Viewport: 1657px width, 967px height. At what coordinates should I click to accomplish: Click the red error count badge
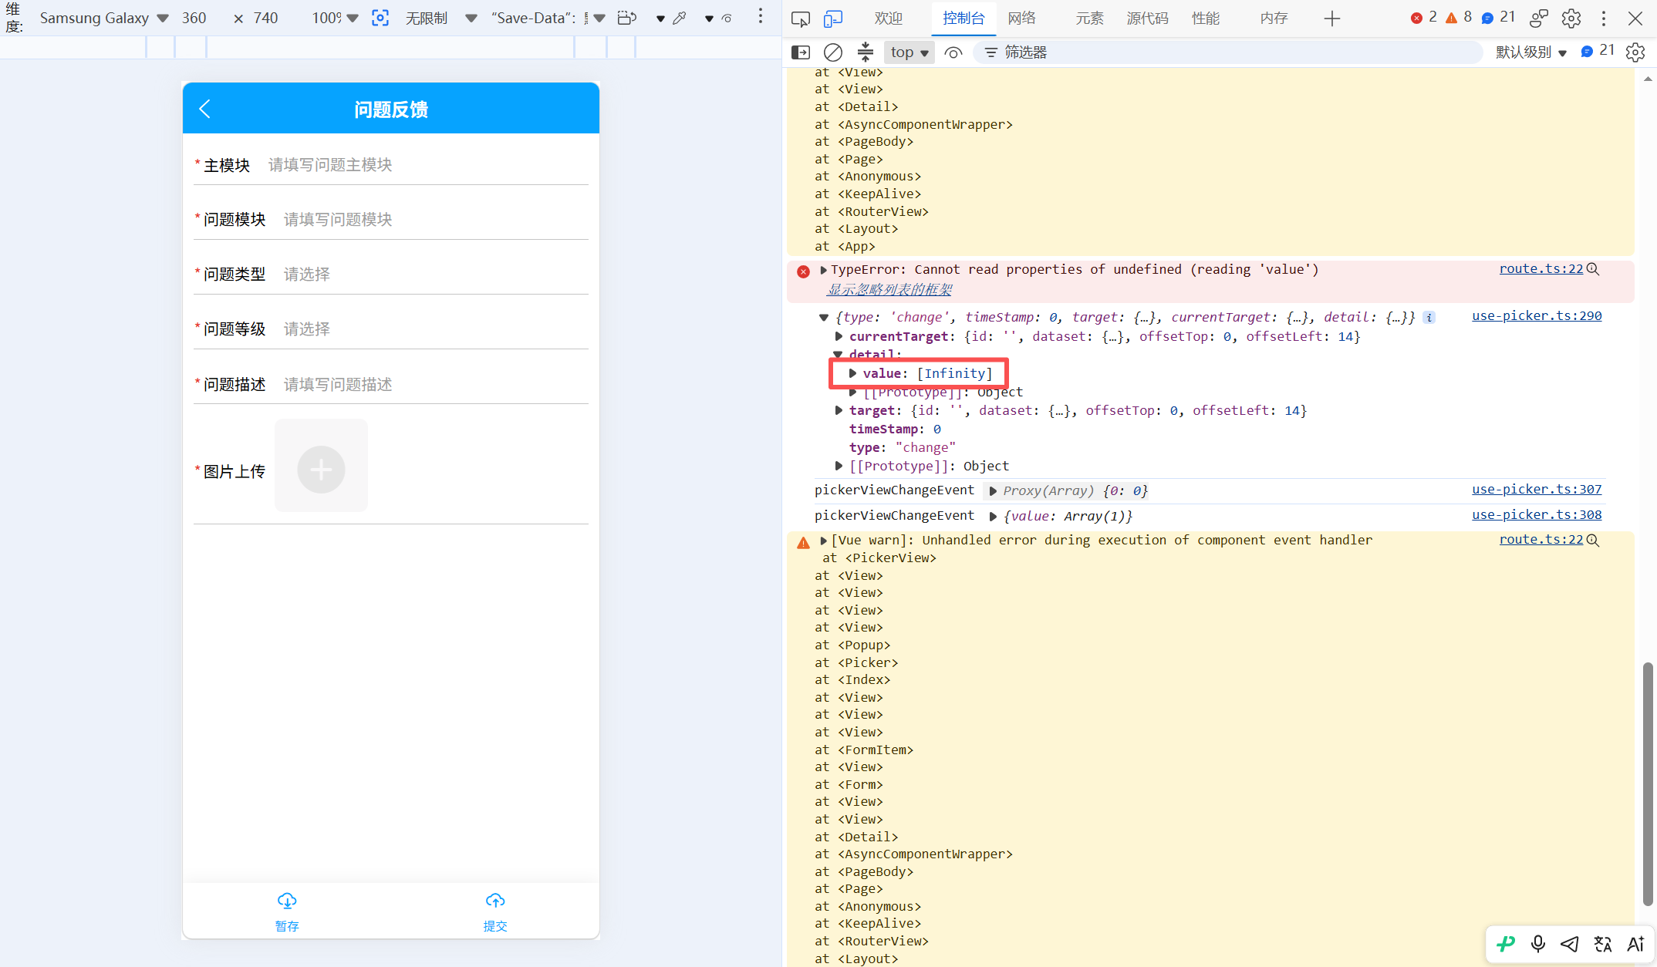click(1423, 18)
